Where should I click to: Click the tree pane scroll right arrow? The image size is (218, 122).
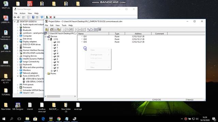[75, 96]
